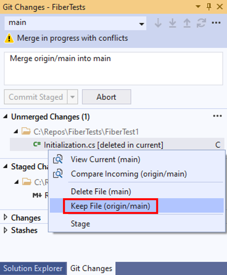
Task: Collapse the Unmerged Changes section
Action: click(6, 117)
